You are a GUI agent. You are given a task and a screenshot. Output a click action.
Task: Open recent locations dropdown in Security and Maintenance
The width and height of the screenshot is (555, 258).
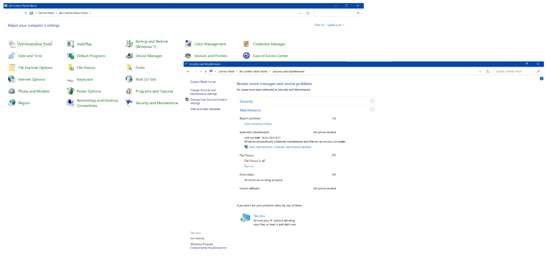[201, 72]
